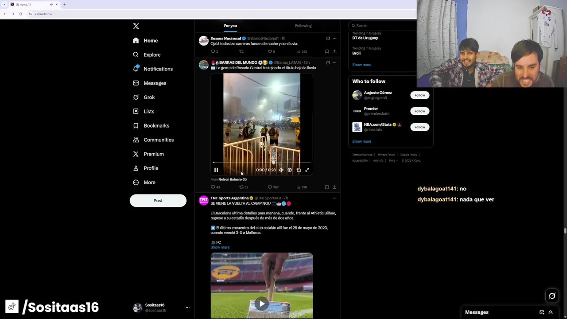Open more options on Somos Nacional post
Screen dimensions: 567x319
334,39
